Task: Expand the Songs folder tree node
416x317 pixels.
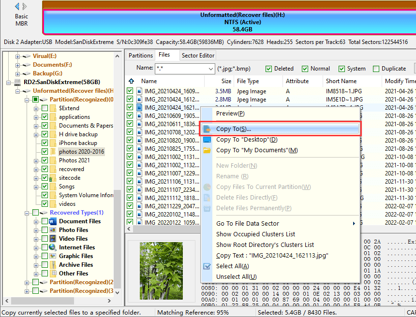Action: coord(36,187)
